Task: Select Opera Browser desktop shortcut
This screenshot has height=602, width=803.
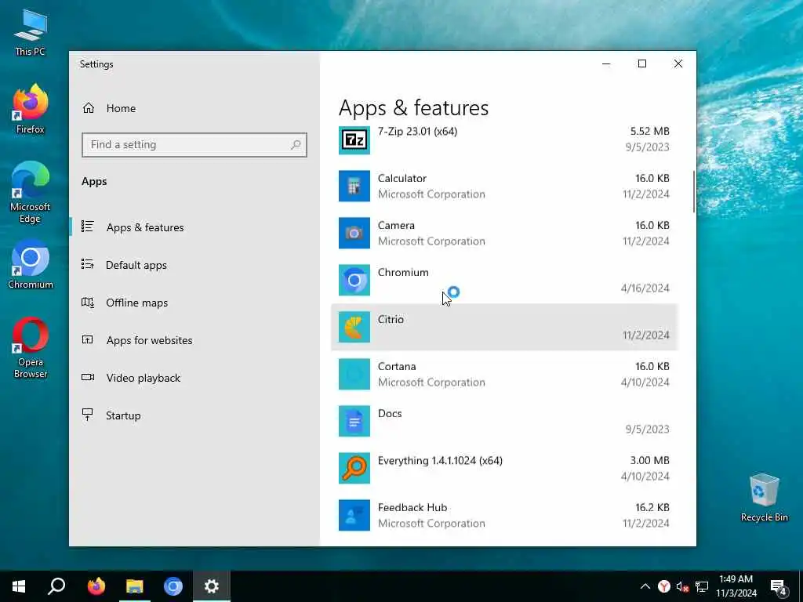Action: tap(31, 348)
